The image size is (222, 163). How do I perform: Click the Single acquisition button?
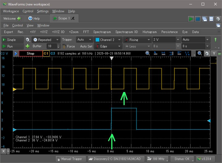pyautogui.click(x=13, y=40)
